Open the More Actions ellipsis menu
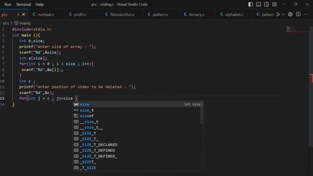This screenshot has width=313, height=176. click(306, 14)
